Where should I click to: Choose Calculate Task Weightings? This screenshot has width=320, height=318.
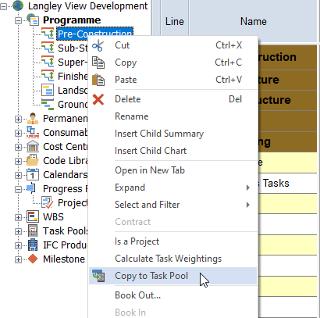click(172, 259)
